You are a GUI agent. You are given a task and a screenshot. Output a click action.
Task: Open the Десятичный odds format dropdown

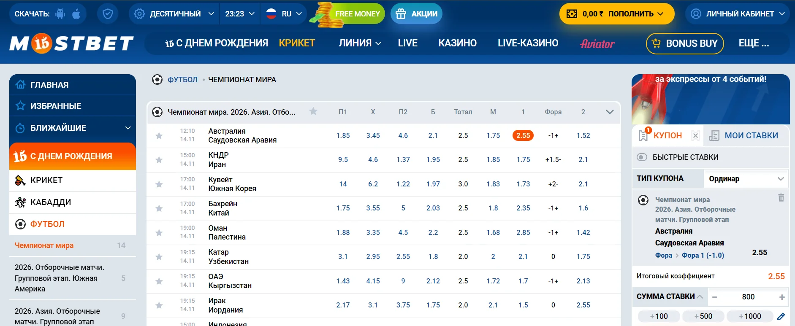(x=174, y=14)
